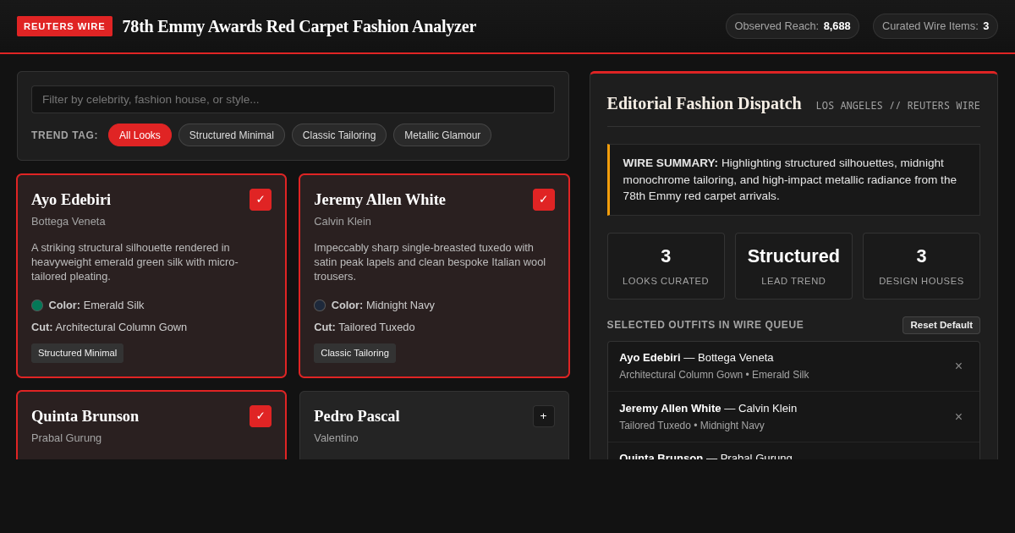Click the Design Houses stat tile
Viewport: 1015px width, 533px height.
(921, 266)
